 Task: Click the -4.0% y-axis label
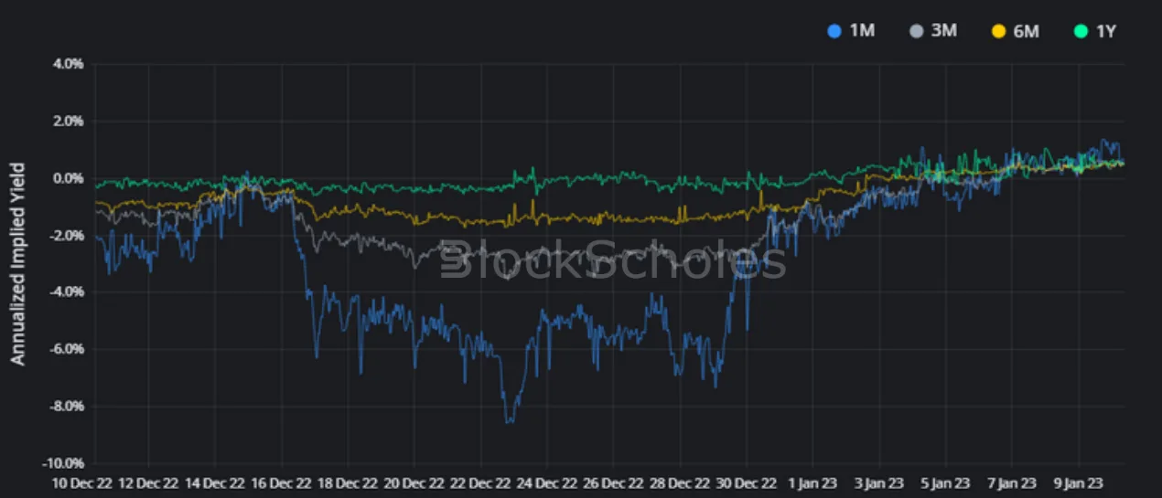66,291
